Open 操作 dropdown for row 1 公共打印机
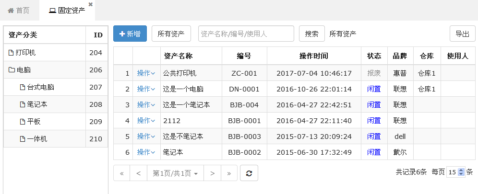This screenshot has height=194, width=478. [146, 73]
